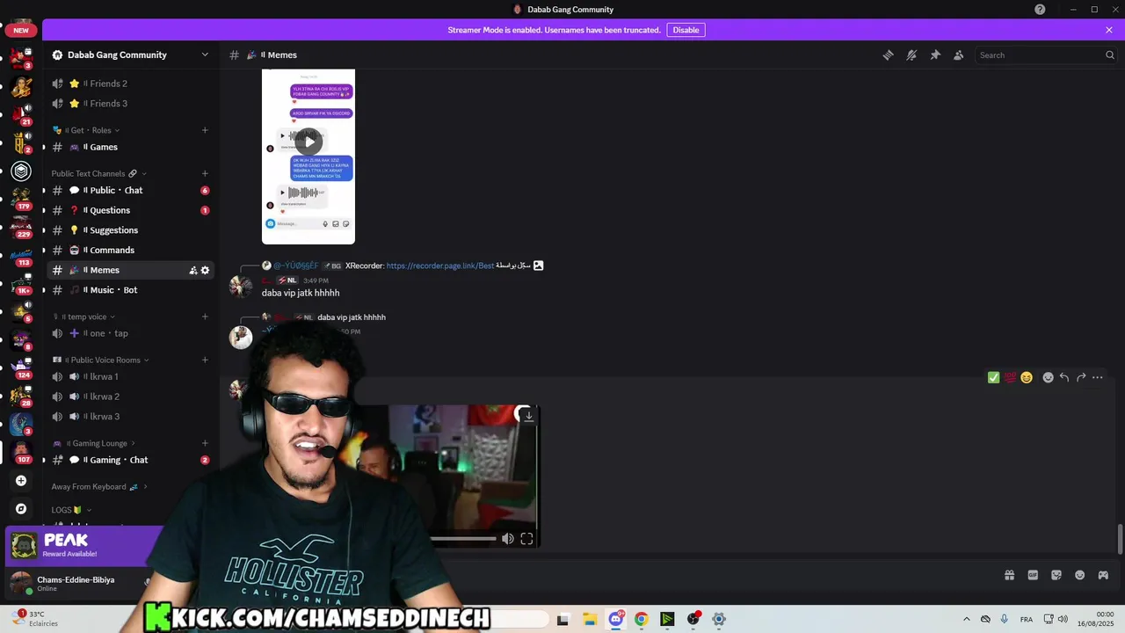This screenshot has width=1125, height=633.
Task: Disable Streamer Mode button in banner
Action: pyautogui.click(x=686, y=30)
